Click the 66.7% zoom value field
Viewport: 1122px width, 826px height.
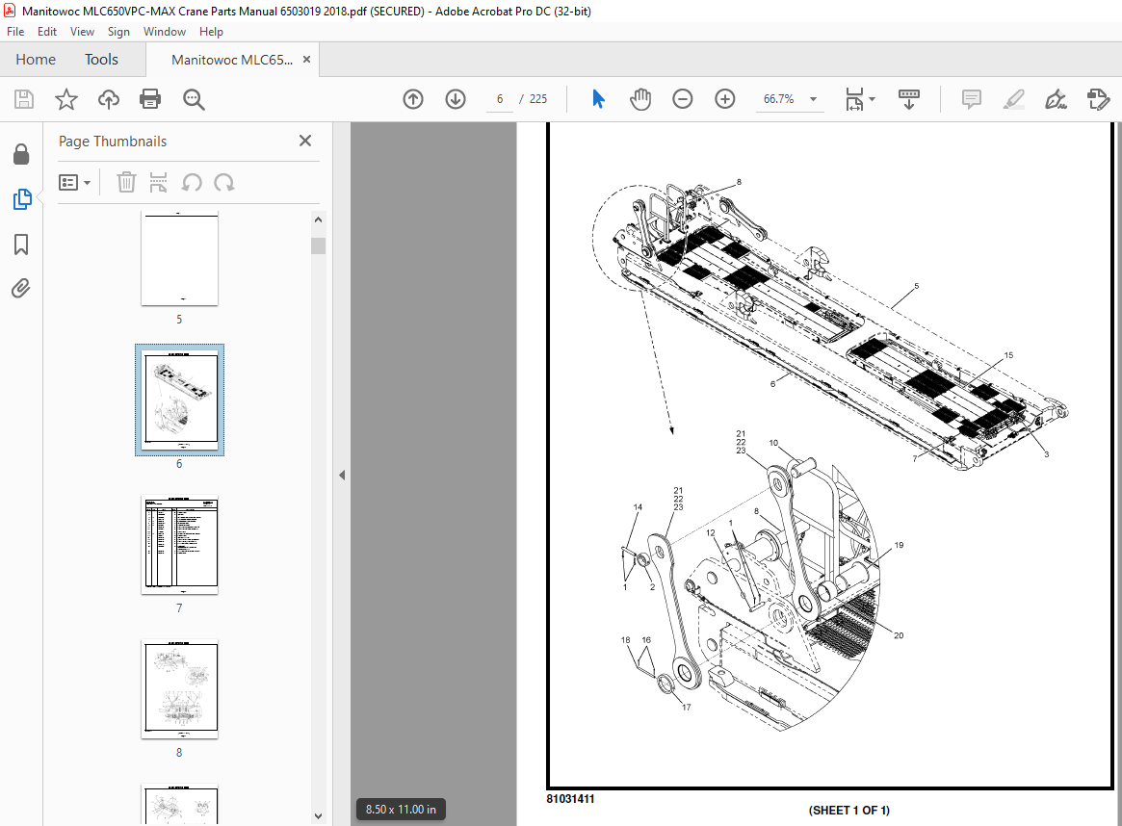778,99
